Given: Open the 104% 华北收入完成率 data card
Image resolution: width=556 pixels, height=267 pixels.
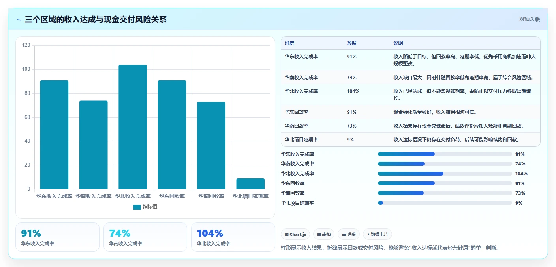Looking at the screenshot, I should 233,237.
